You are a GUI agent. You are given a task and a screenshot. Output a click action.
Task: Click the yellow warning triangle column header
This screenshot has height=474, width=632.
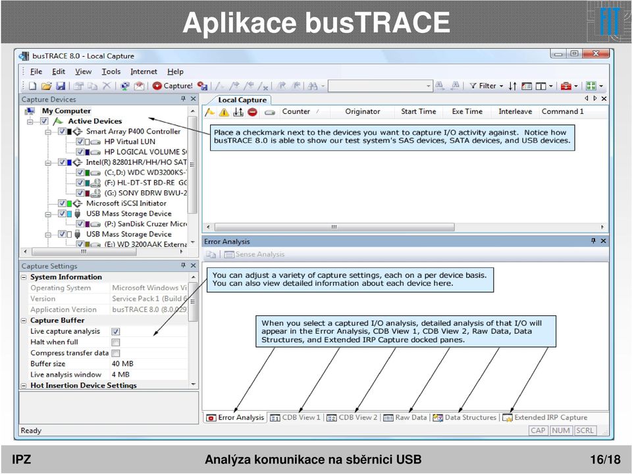coord(224,113)
